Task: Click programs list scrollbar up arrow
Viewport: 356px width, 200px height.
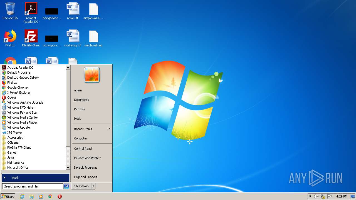Action: (x=68, y=67)
